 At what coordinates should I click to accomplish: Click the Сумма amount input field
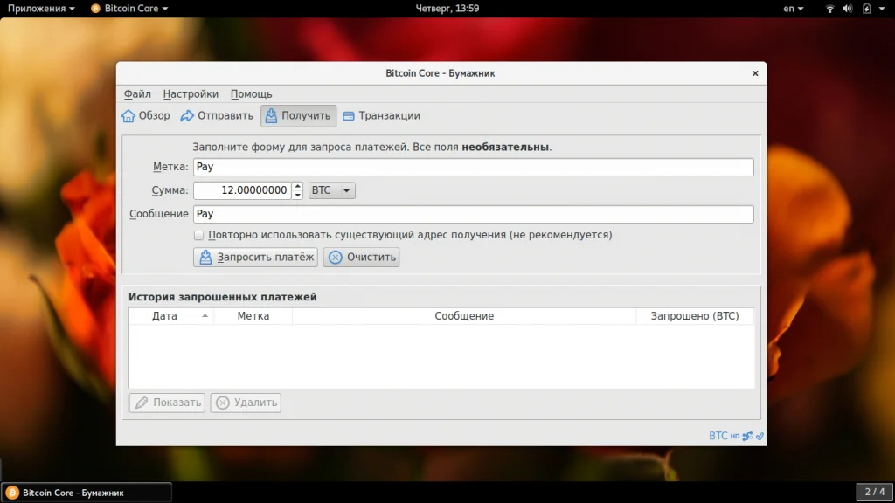coord(243,190)
